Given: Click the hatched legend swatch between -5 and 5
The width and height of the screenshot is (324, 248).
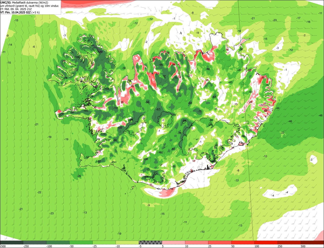Looking at the screenshot, I should pos(150,242).
